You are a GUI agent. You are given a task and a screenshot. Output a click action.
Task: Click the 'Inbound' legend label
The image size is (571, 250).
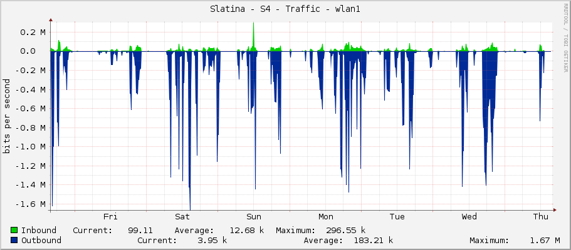click(x=39, y=230)
